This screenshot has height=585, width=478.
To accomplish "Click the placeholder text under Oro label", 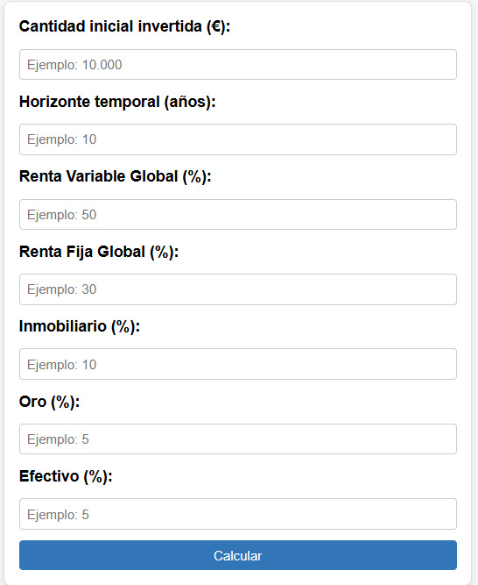I will tap(58, 439).
